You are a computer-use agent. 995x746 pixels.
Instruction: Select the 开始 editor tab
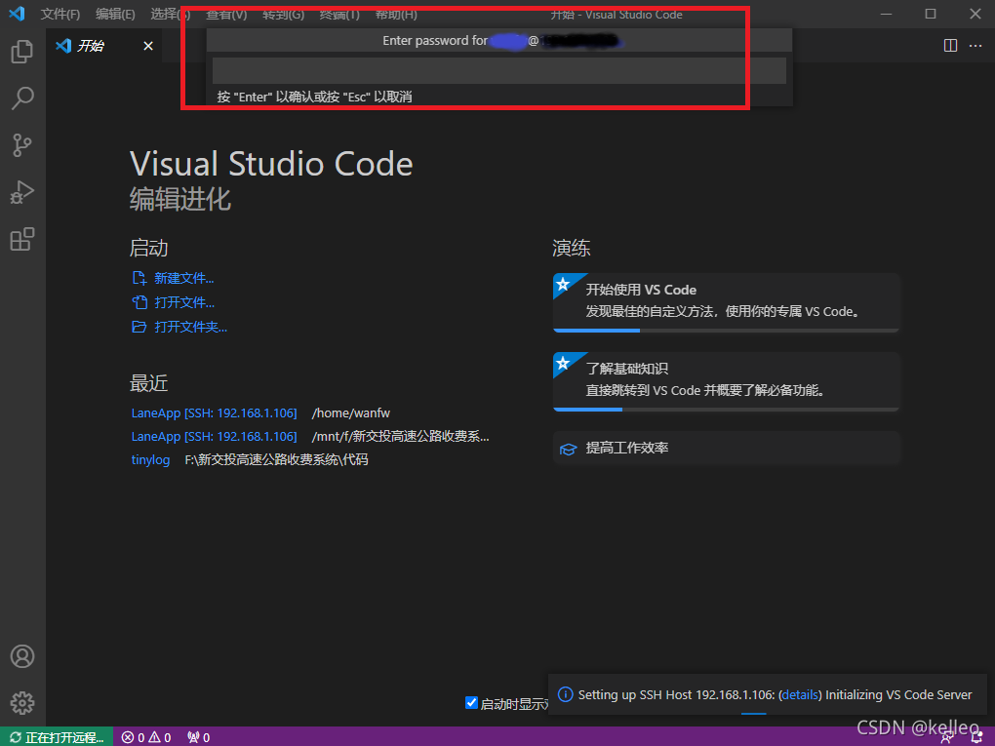(104, 46)
